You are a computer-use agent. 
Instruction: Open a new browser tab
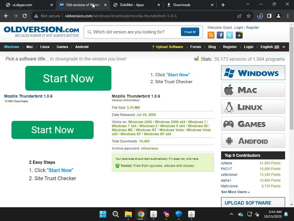(223, 5)
